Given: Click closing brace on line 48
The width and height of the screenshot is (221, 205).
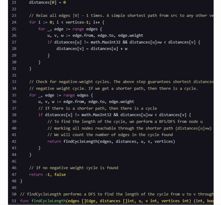Looking at the screenshot, I should [21, 181].
